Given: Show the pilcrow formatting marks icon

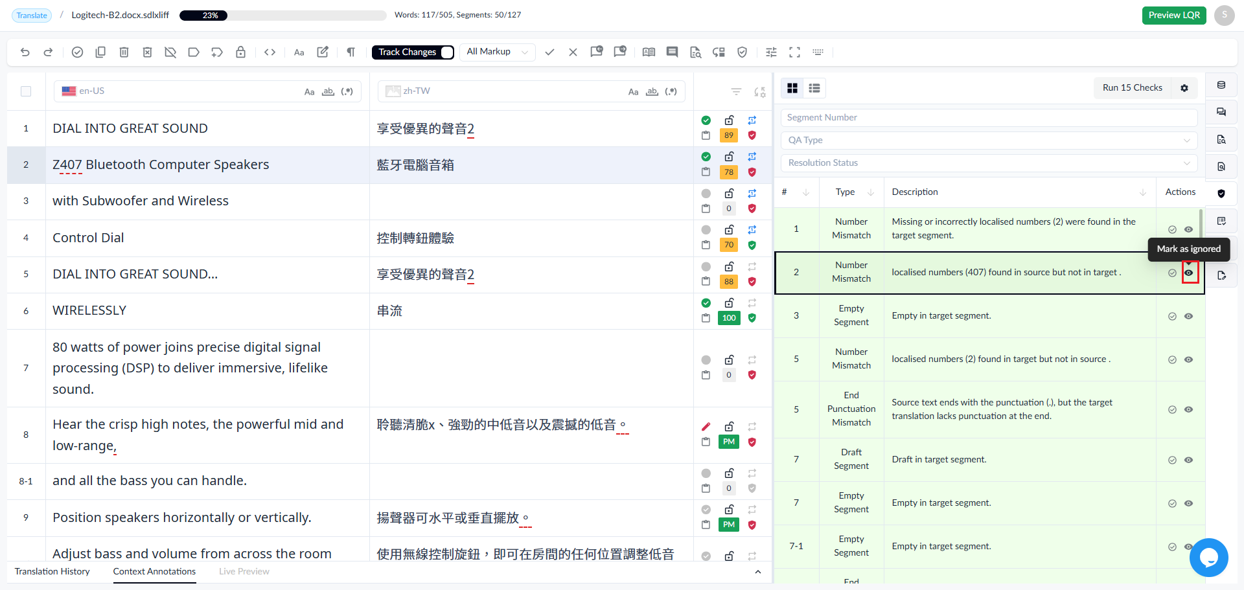Looking at the screenshot, I should click(351, 52).
